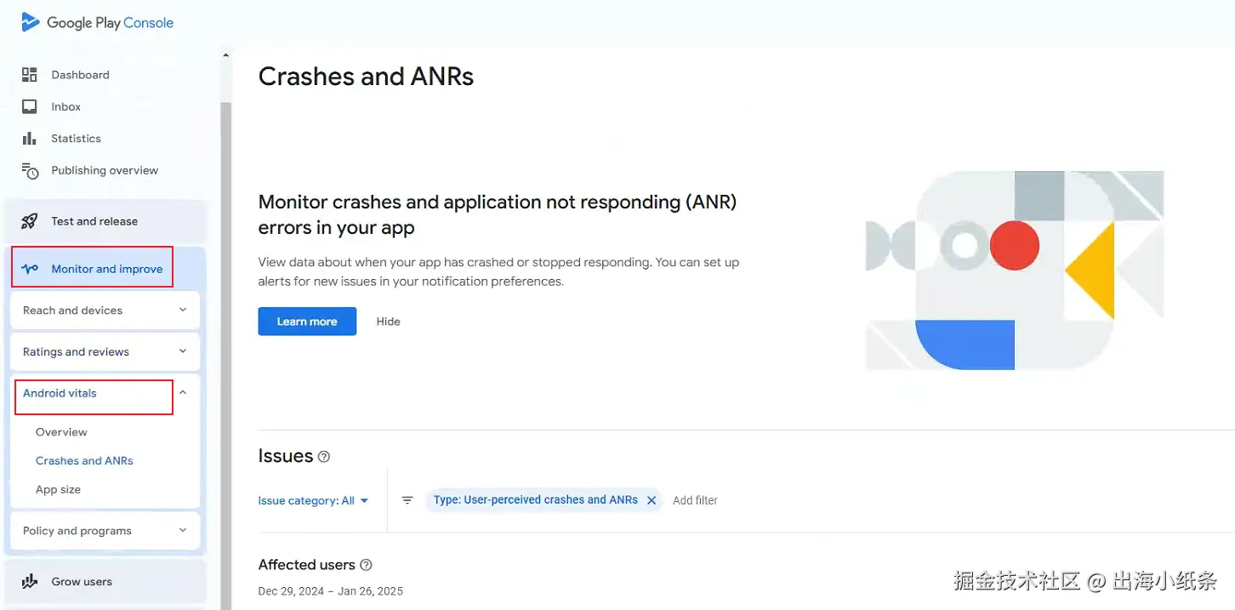This screenshot has height=610, width=1235.
Task: Expand the Ratings and reviews section
Action: coord(183,351)
